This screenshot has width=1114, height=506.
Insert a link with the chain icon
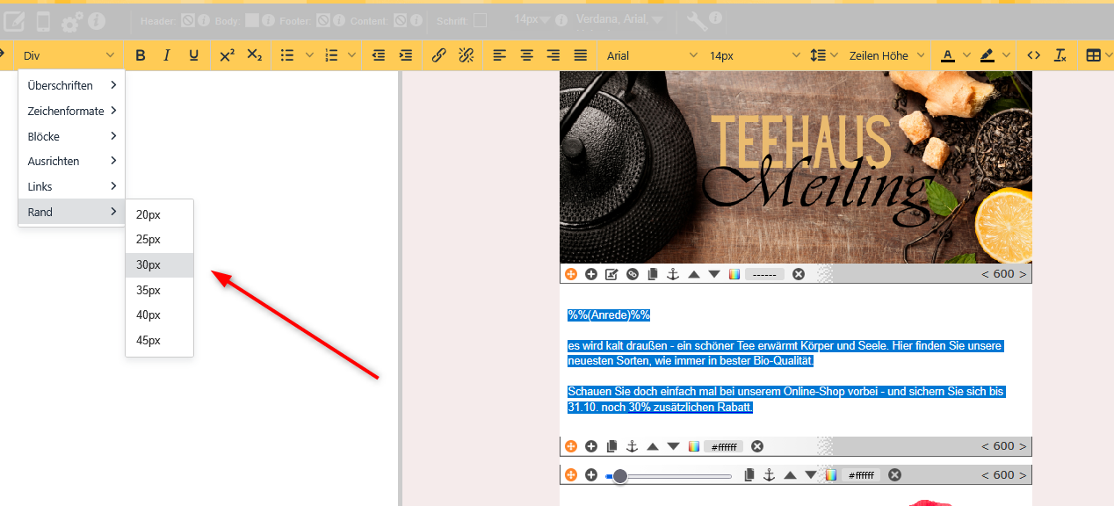click(x=438, y=55)
